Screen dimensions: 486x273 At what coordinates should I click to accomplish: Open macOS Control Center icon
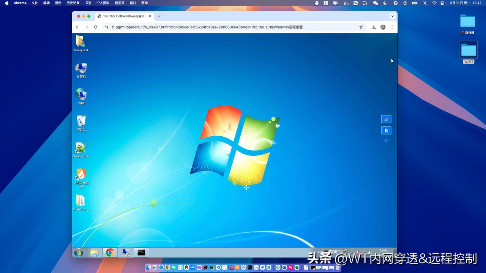442,3
